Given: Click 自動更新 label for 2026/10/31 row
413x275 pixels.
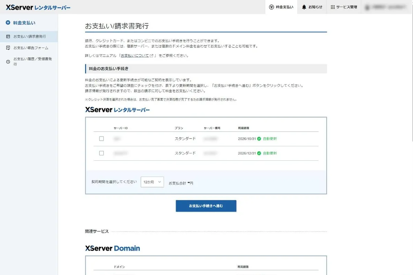Looking at the screenshot, I should (270, 139).
